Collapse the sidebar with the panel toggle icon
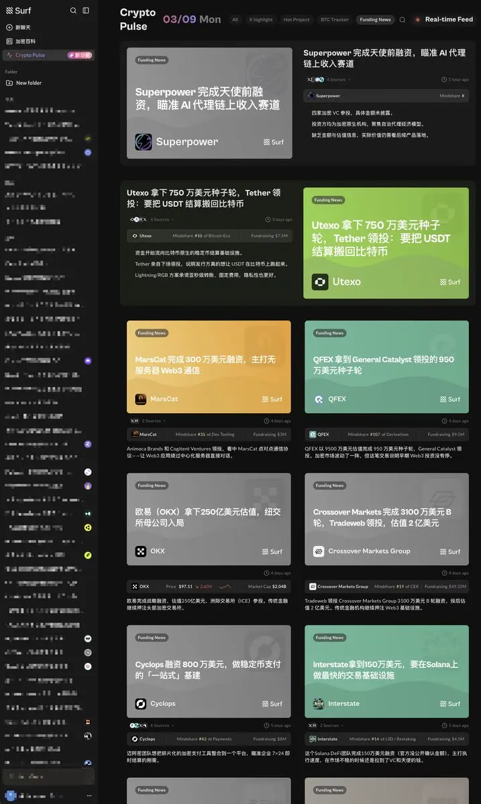The height and width of the screenshot is (804, 481). pyautogui.click(x=86, y=10)
